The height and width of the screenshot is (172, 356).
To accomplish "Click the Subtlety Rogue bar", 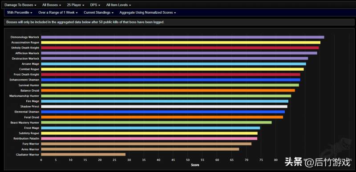I will point(150,133).
